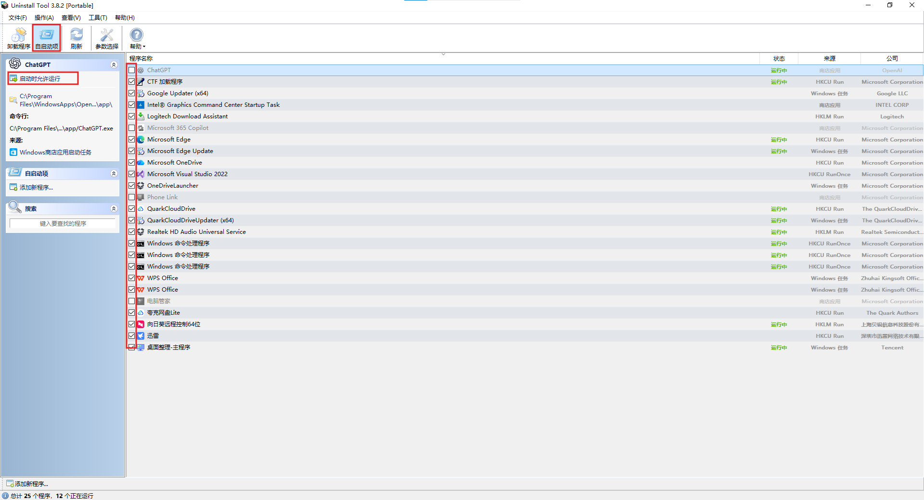
Task: Click the Intel Graphics Command Center icon
Action: [141, 105]
